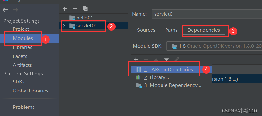The height and width of the screenshot is (116, 262).
Task: Choose Library… from the add menu
Action: [x=171, y=77]
